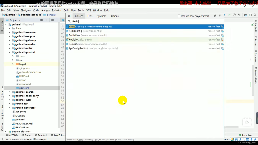
Task: Click the revert undo arrow icon
Action: [x=239, y=15]
